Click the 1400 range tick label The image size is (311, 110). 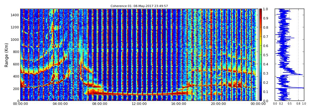point(15,15)
